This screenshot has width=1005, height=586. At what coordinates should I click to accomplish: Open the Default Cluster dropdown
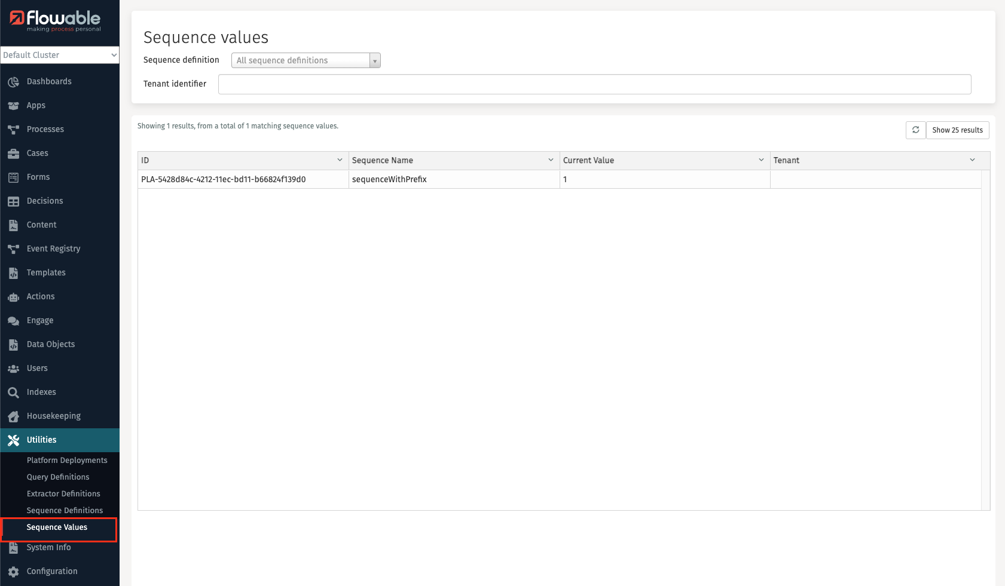[x=60, y=55]
